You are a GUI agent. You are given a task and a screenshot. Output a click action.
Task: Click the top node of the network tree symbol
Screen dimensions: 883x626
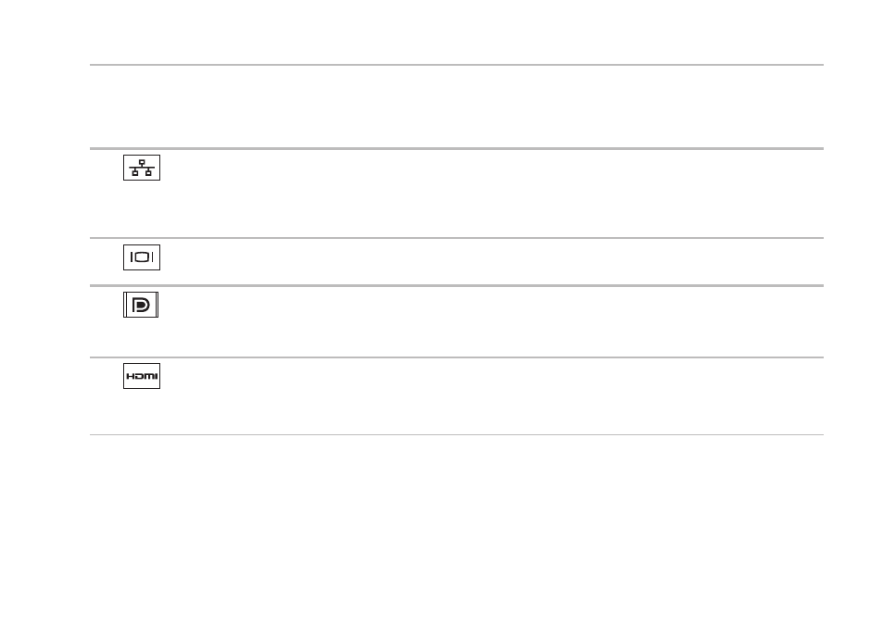pos(142,162)
